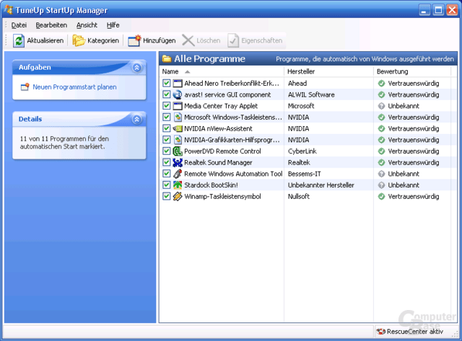Select the "Nullsoft" manufacturer cell

(x=298, y=197)
